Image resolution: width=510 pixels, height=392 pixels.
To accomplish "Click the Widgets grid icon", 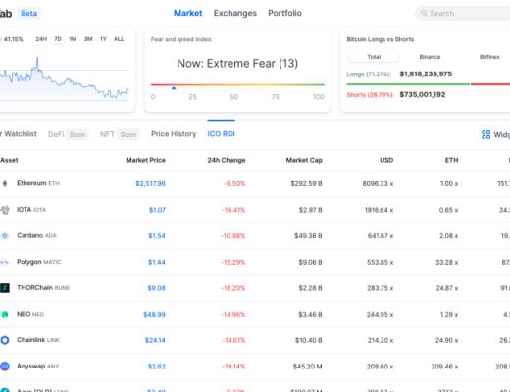I will pyautogui.click(x=485, y=134).
